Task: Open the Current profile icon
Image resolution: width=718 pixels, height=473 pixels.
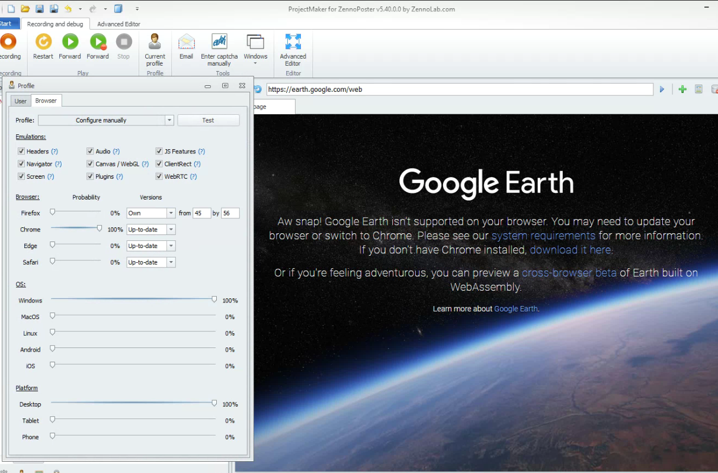Action: tap(155, 42)
